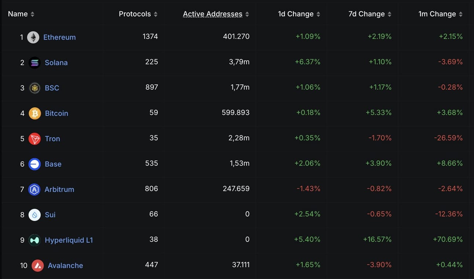Open the Ethereum chain link
The height and width of the screenshot is (279, 474).
point(59,37)
